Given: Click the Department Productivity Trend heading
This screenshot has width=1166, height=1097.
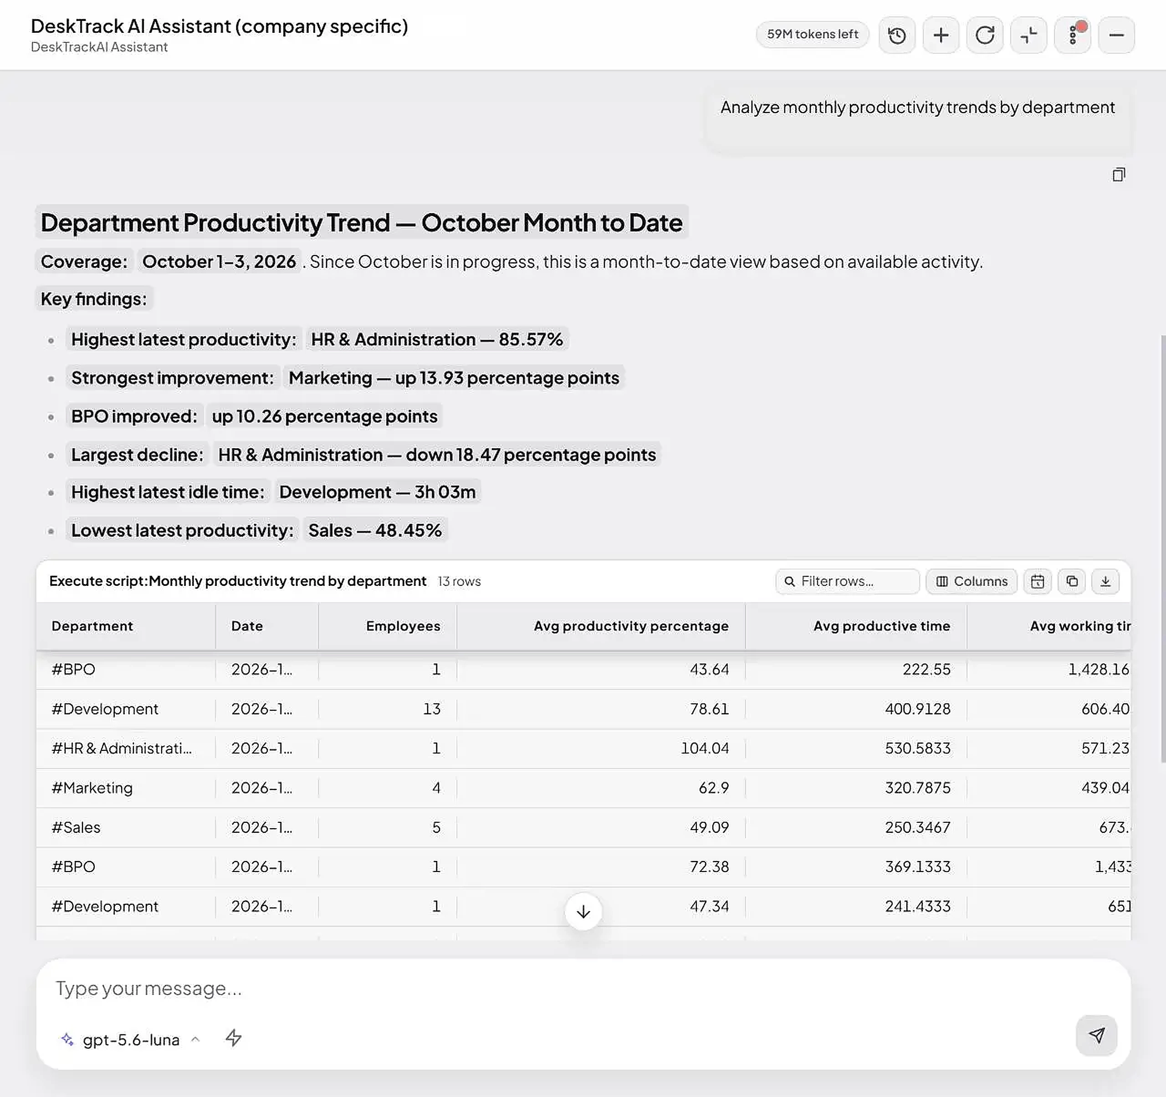Looking at the screenshot, I should (361, 223).
